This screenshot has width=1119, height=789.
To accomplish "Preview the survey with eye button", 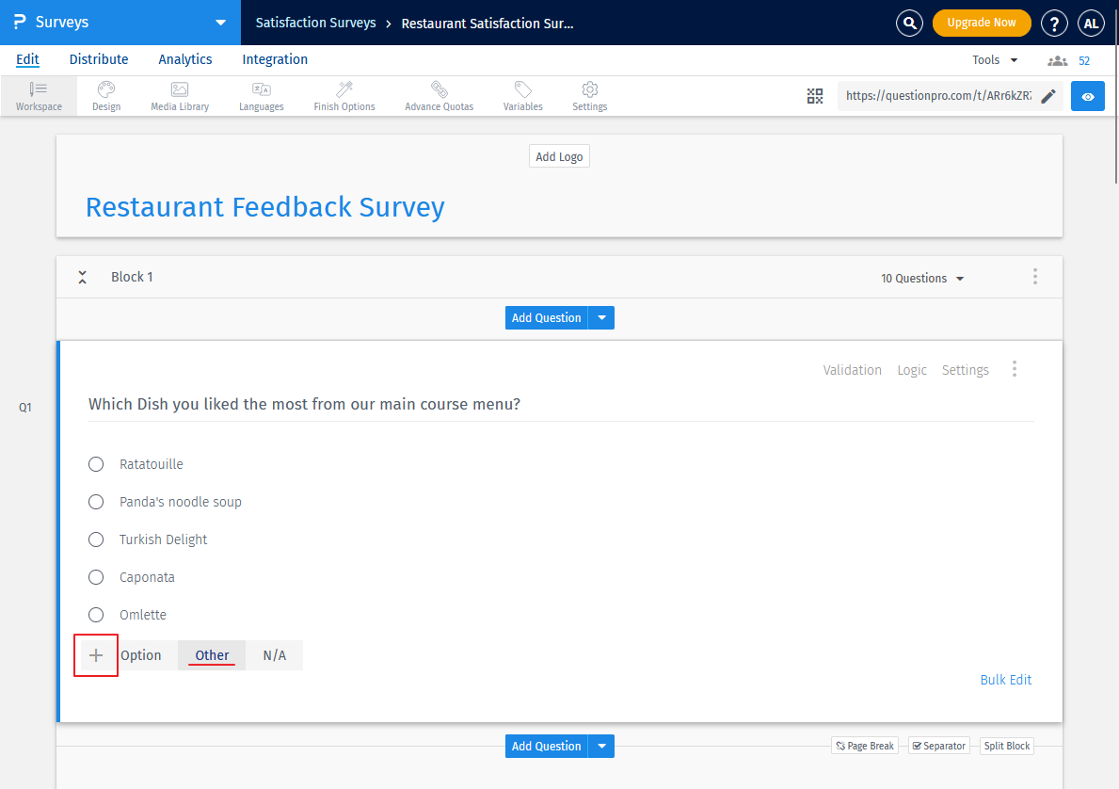I will point(1087,95).
